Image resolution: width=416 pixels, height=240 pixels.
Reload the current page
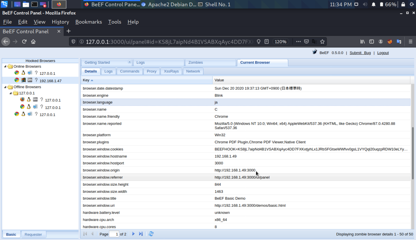point(24,42)
